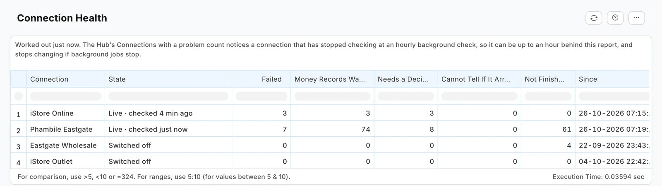Select the iStore Outlet connection cell

point(65,162)
